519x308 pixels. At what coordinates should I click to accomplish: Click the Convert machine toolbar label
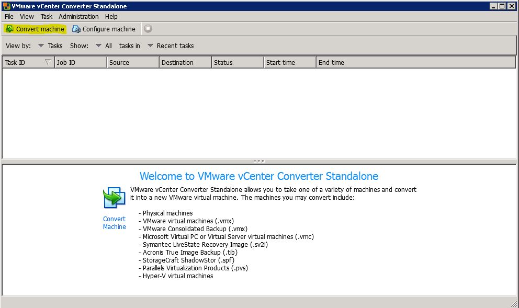40,29
